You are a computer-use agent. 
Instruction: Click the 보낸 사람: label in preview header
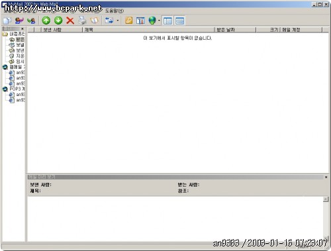(x=40, y=185)
